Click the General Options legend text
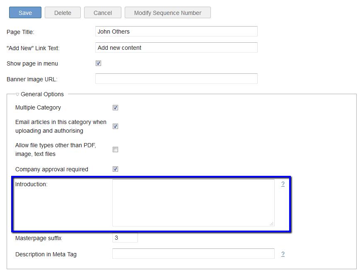This screenshot has height=270, width=360. 42,94
